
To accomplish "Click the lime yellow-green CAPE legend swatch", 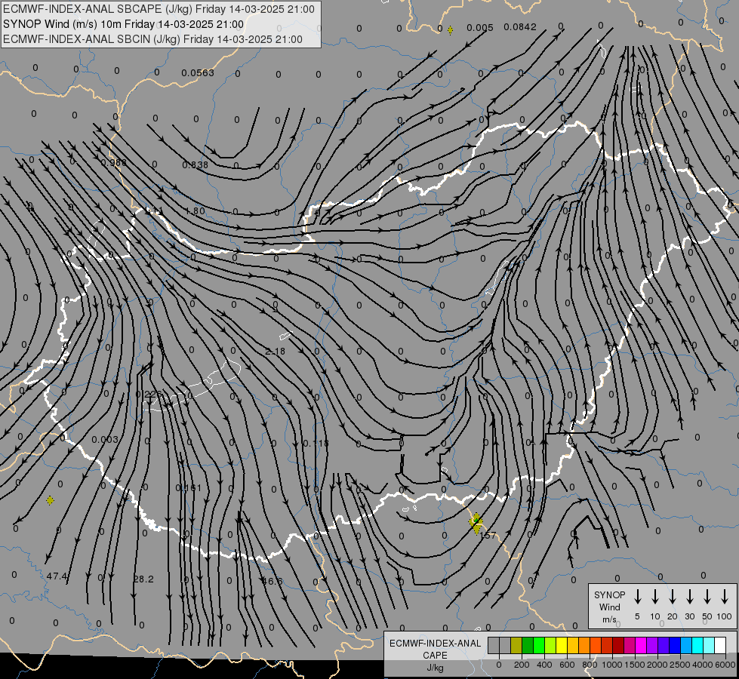I will 550,645.
